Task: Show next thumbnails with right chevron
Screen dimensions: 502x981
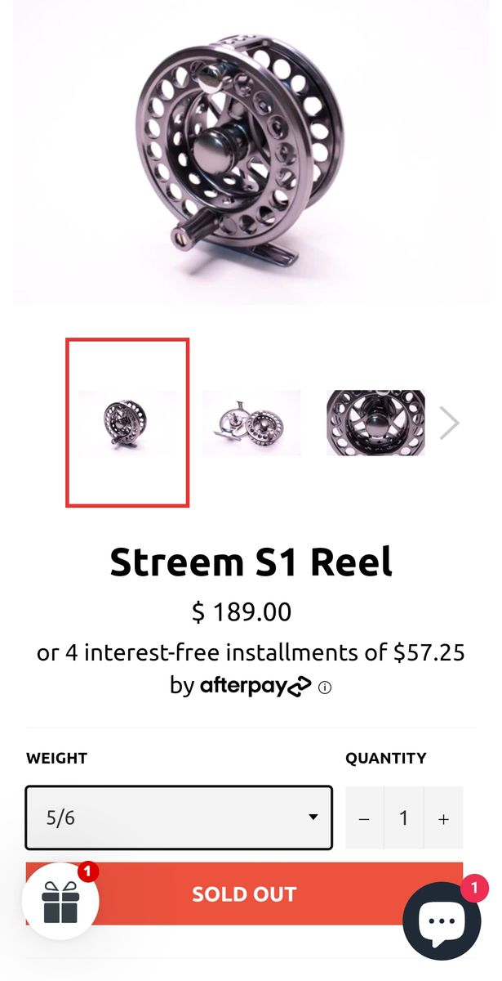Action: [449, 423]
